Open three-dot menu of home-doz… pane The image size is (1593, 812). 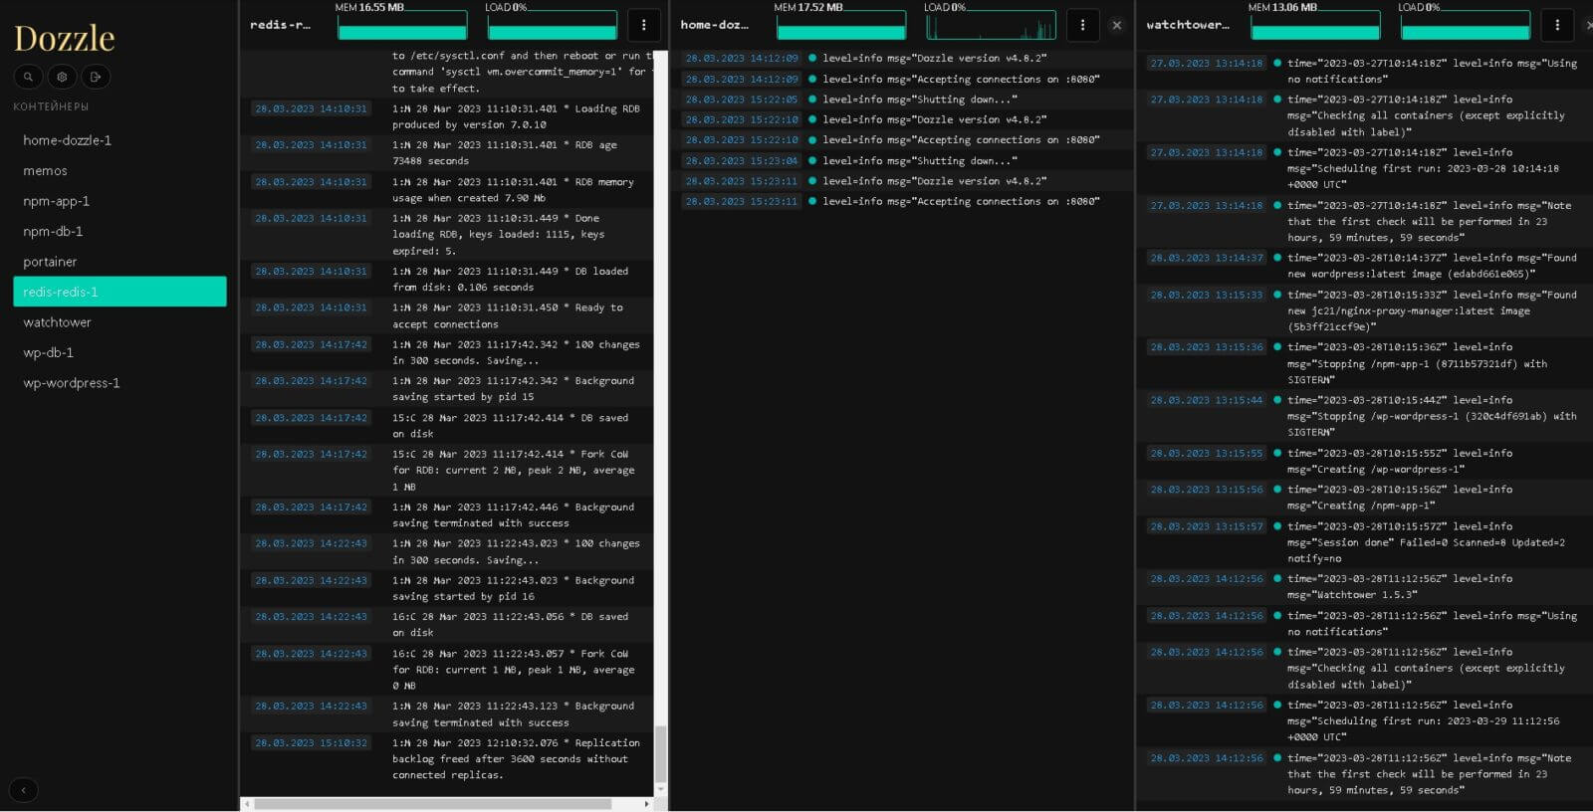tap(1082, 25)
